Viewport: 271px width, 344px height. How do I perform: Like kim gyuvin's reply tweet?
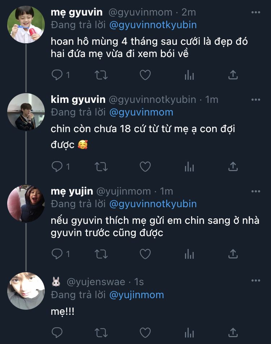coord(145,166)
